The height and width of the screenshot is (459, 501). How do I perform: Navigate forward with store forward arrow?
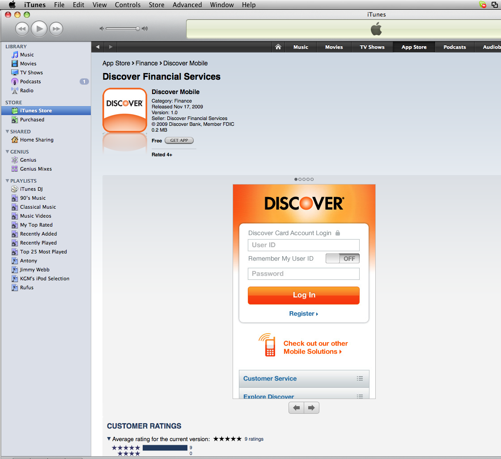coord(110,47)
